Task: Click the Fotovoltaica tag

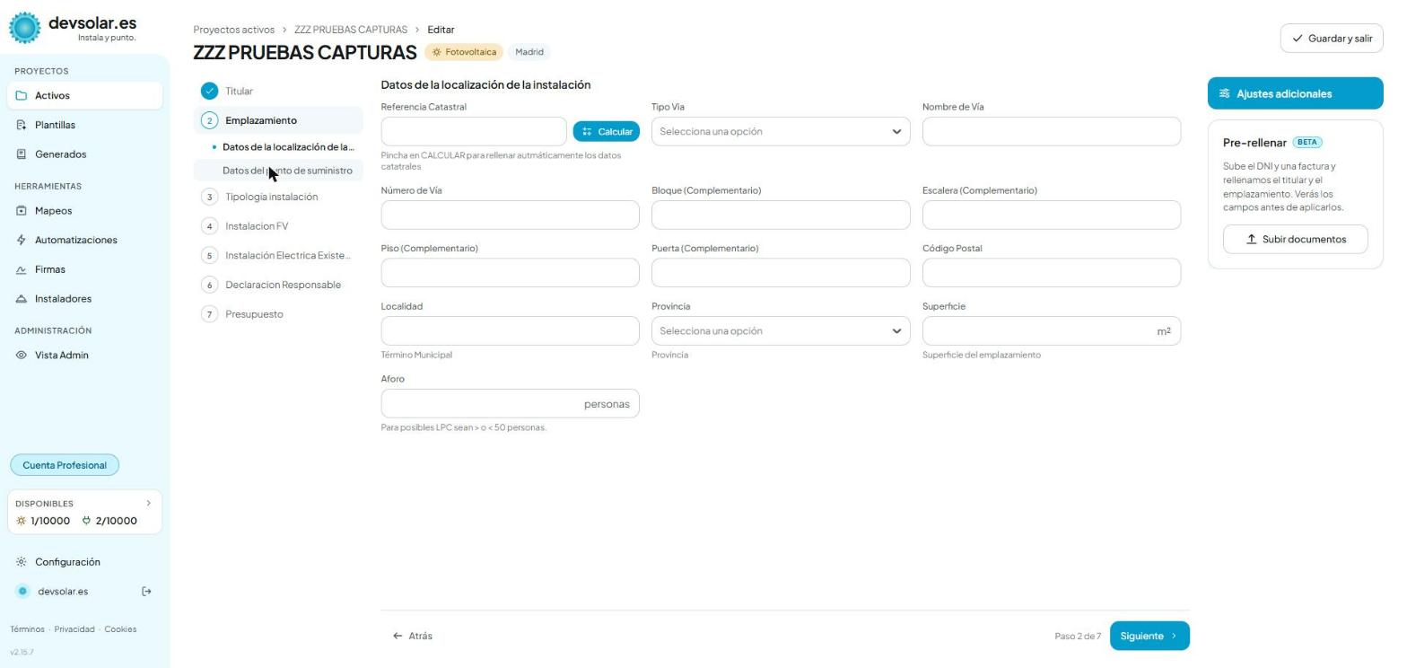Action: pos(464,52)
